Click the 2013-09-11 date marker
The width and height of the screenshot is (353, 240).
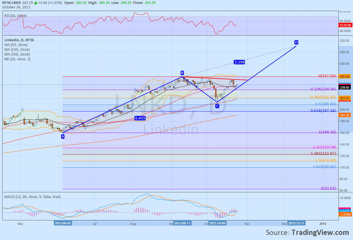(x=182, y=223)
